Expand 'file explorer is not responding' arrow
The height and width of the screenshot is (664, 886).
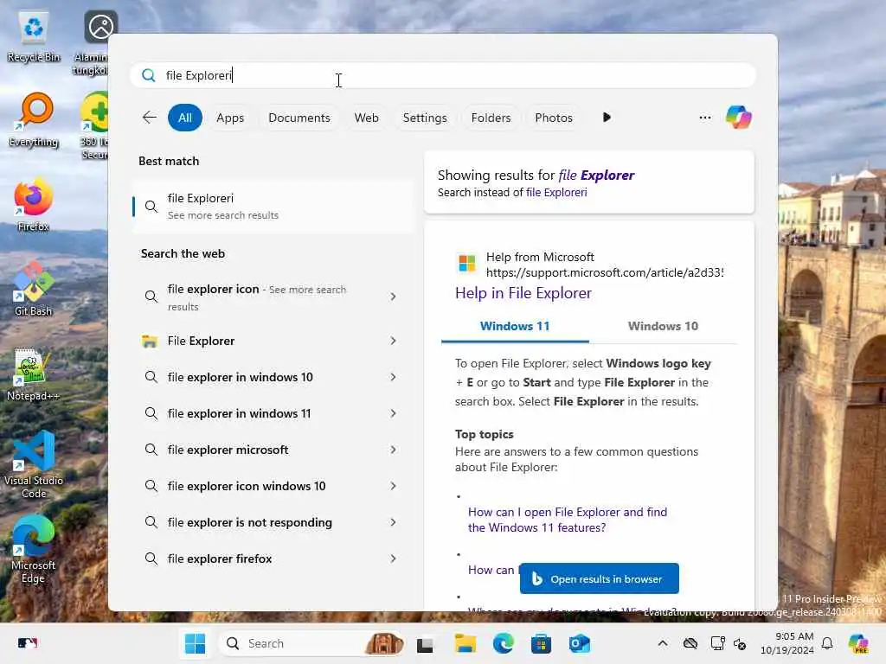pyautogui.click(x=394, y=522)
